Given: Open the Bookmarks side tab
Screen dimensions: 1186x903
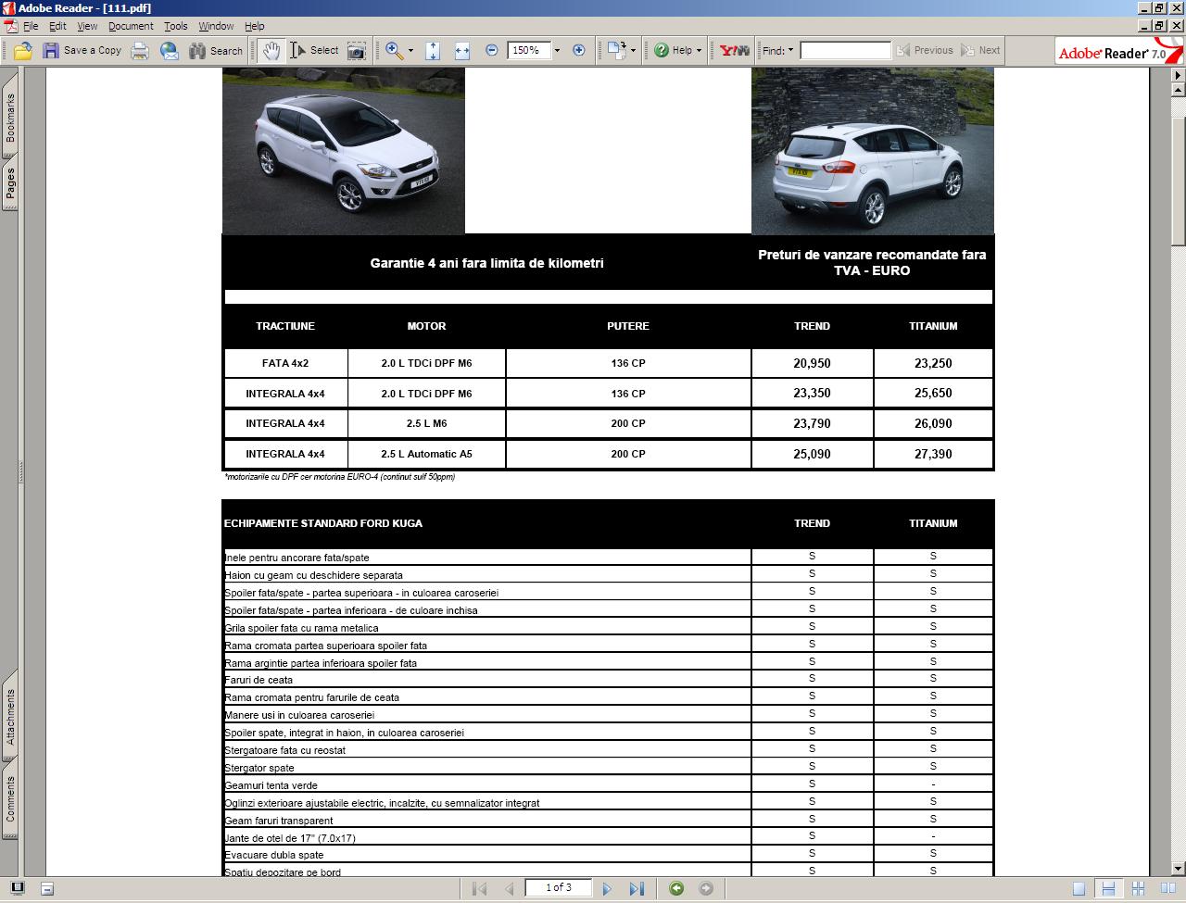Looking at the screenshot, I should click(10, 118).
